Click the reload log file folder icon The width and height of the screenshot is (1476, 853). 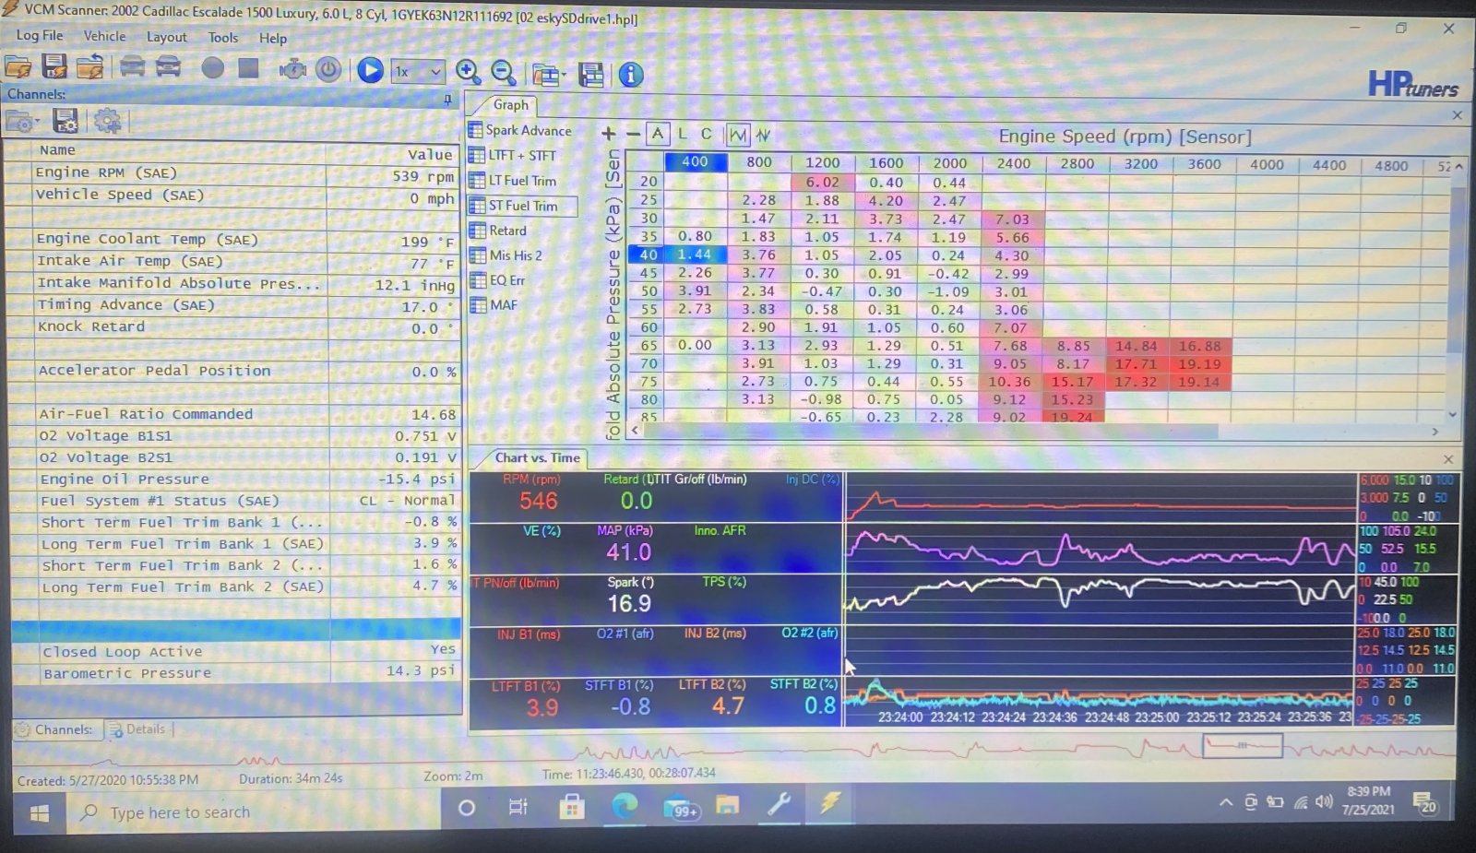(x=89, y=67)
